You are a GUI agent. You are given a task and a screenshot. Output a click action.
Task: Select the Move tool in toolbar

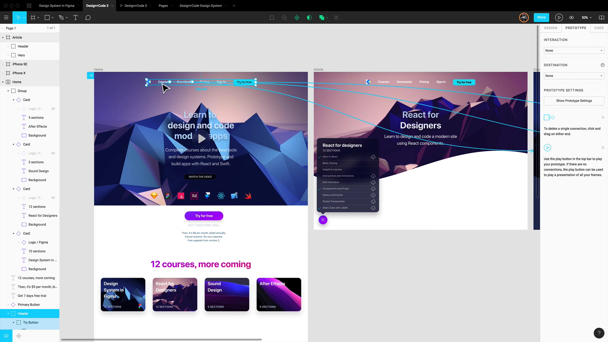click(x=19, y=17)
